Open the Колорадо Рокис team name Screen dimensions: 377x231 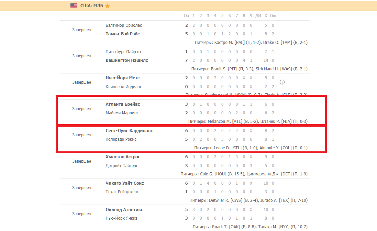pyautogui.click(x=121, y=139)
